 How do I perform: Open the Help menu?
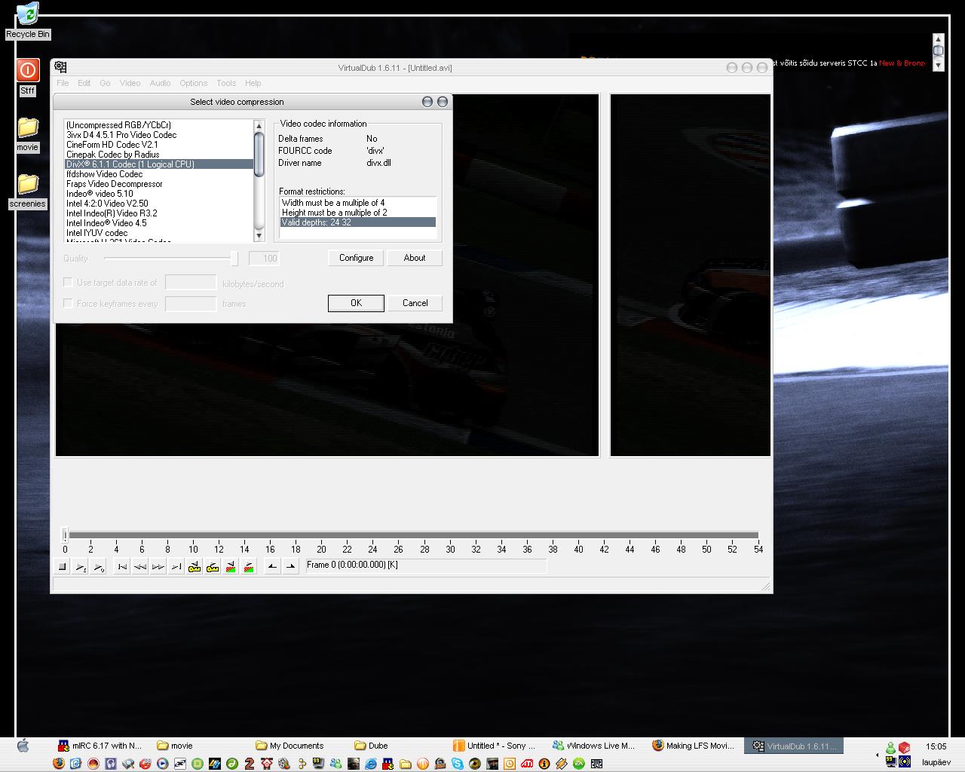(253, 83)
